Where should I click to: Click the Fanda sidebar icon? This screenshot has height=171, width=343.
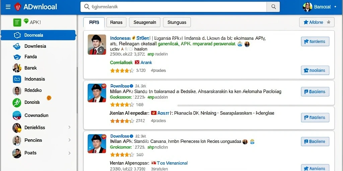point(17,57)
